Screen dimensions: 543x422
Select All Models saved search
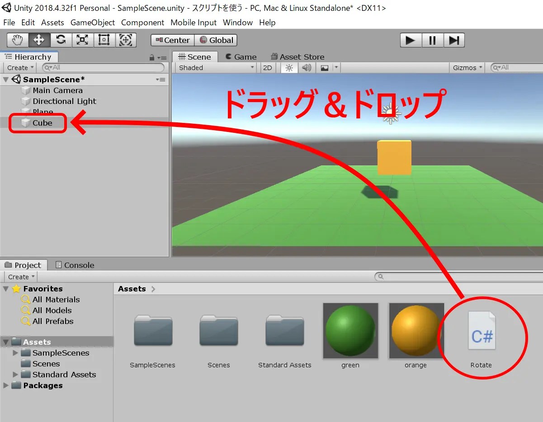(x=52, y=310)
